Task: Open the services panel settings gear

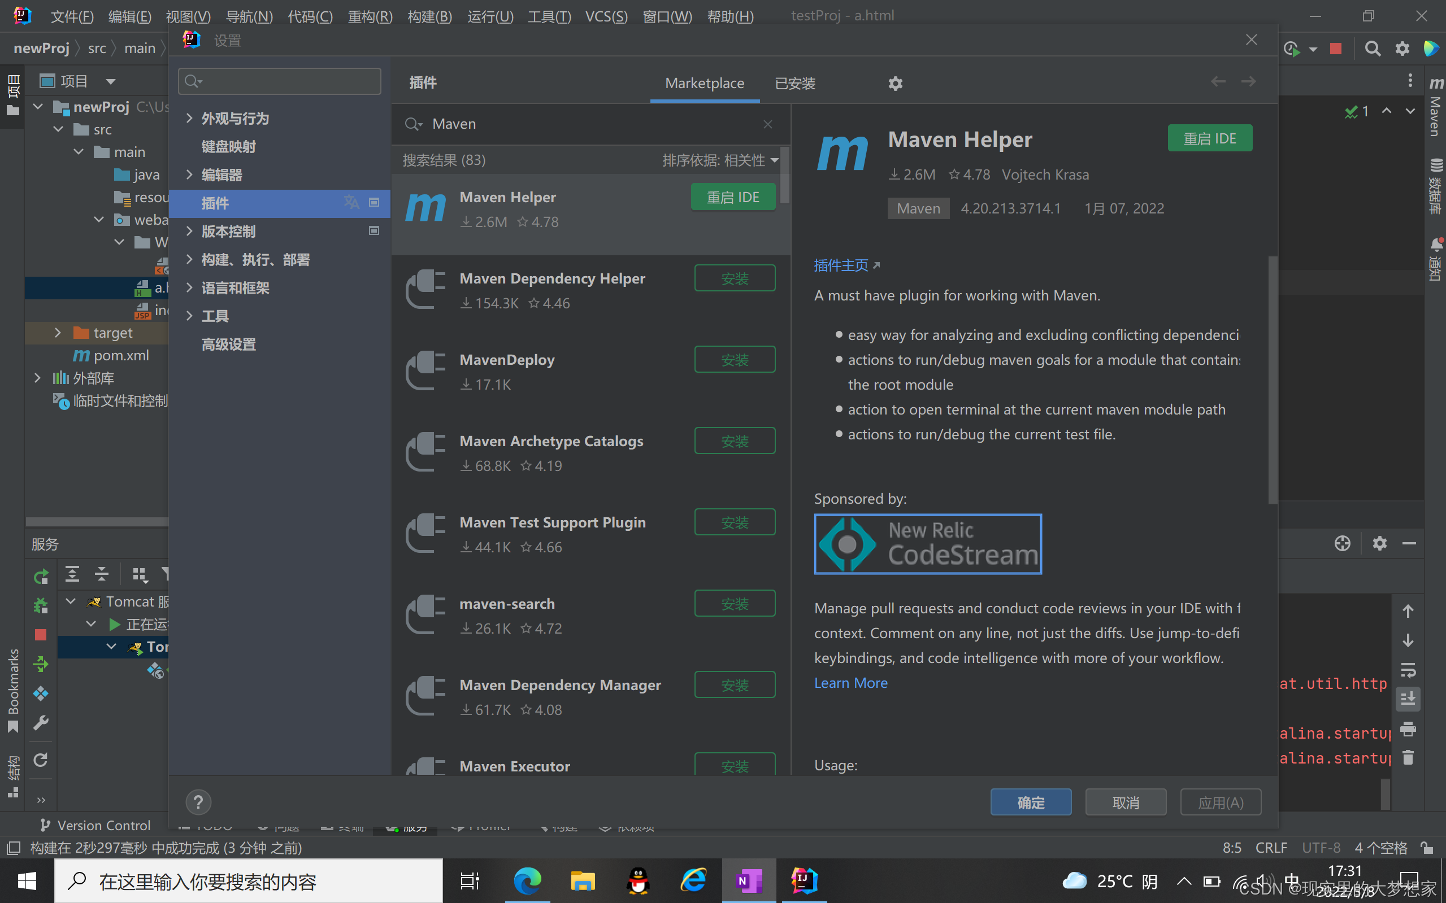Action: pos(1380,543)
